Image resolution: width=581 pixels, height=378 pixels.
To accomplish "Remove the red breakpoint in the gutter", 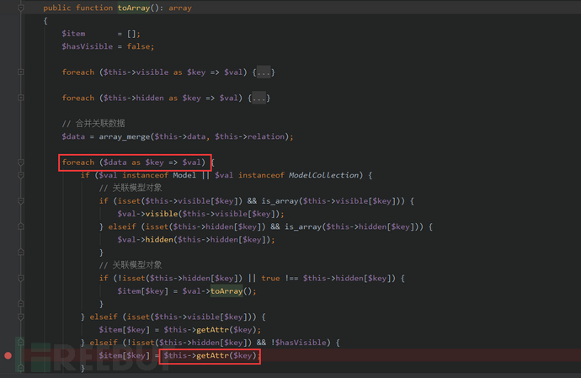I will [8, 356].
